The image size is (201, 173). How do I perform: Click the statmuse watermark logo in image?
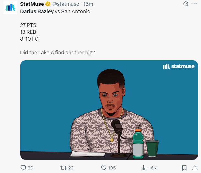click(x=178, y=66)
